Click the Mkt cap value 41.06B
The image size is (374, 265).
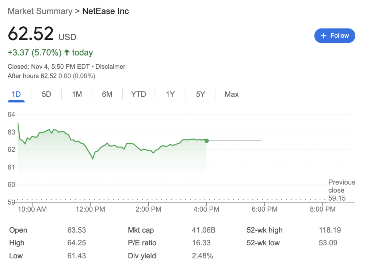point(204,230)
